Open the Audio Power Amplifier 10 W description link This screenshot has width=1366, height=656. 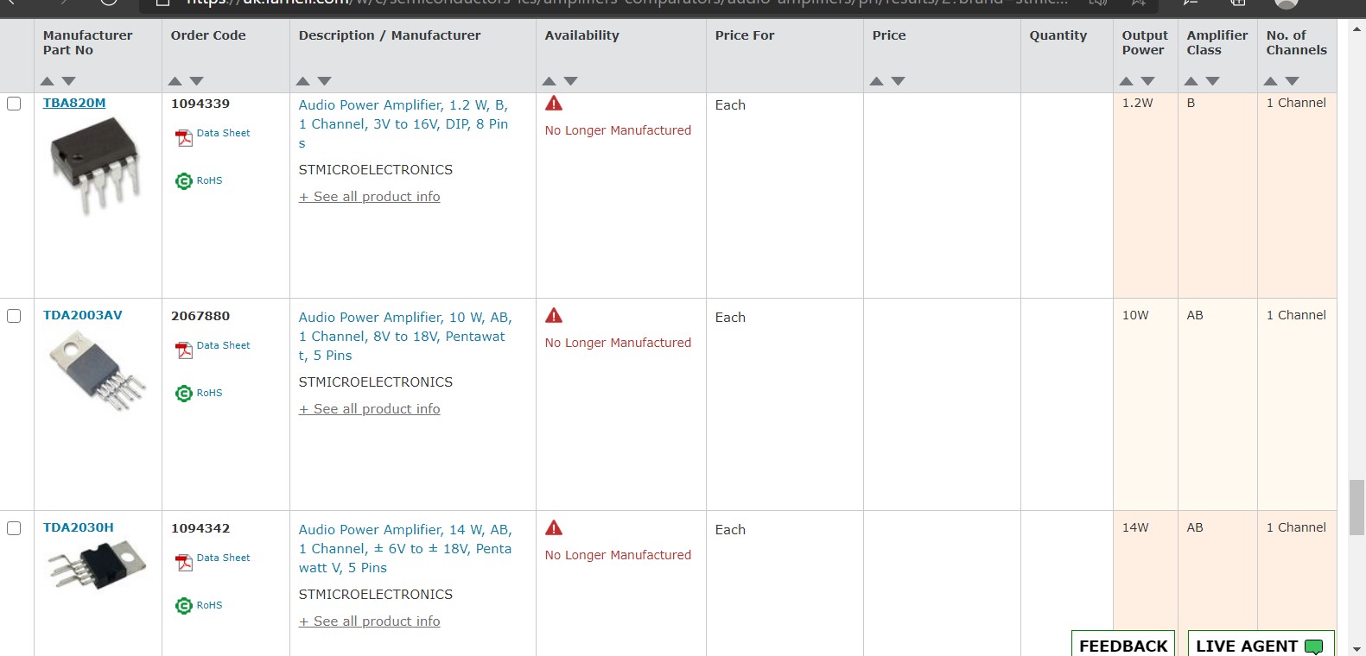coord(405,337)
